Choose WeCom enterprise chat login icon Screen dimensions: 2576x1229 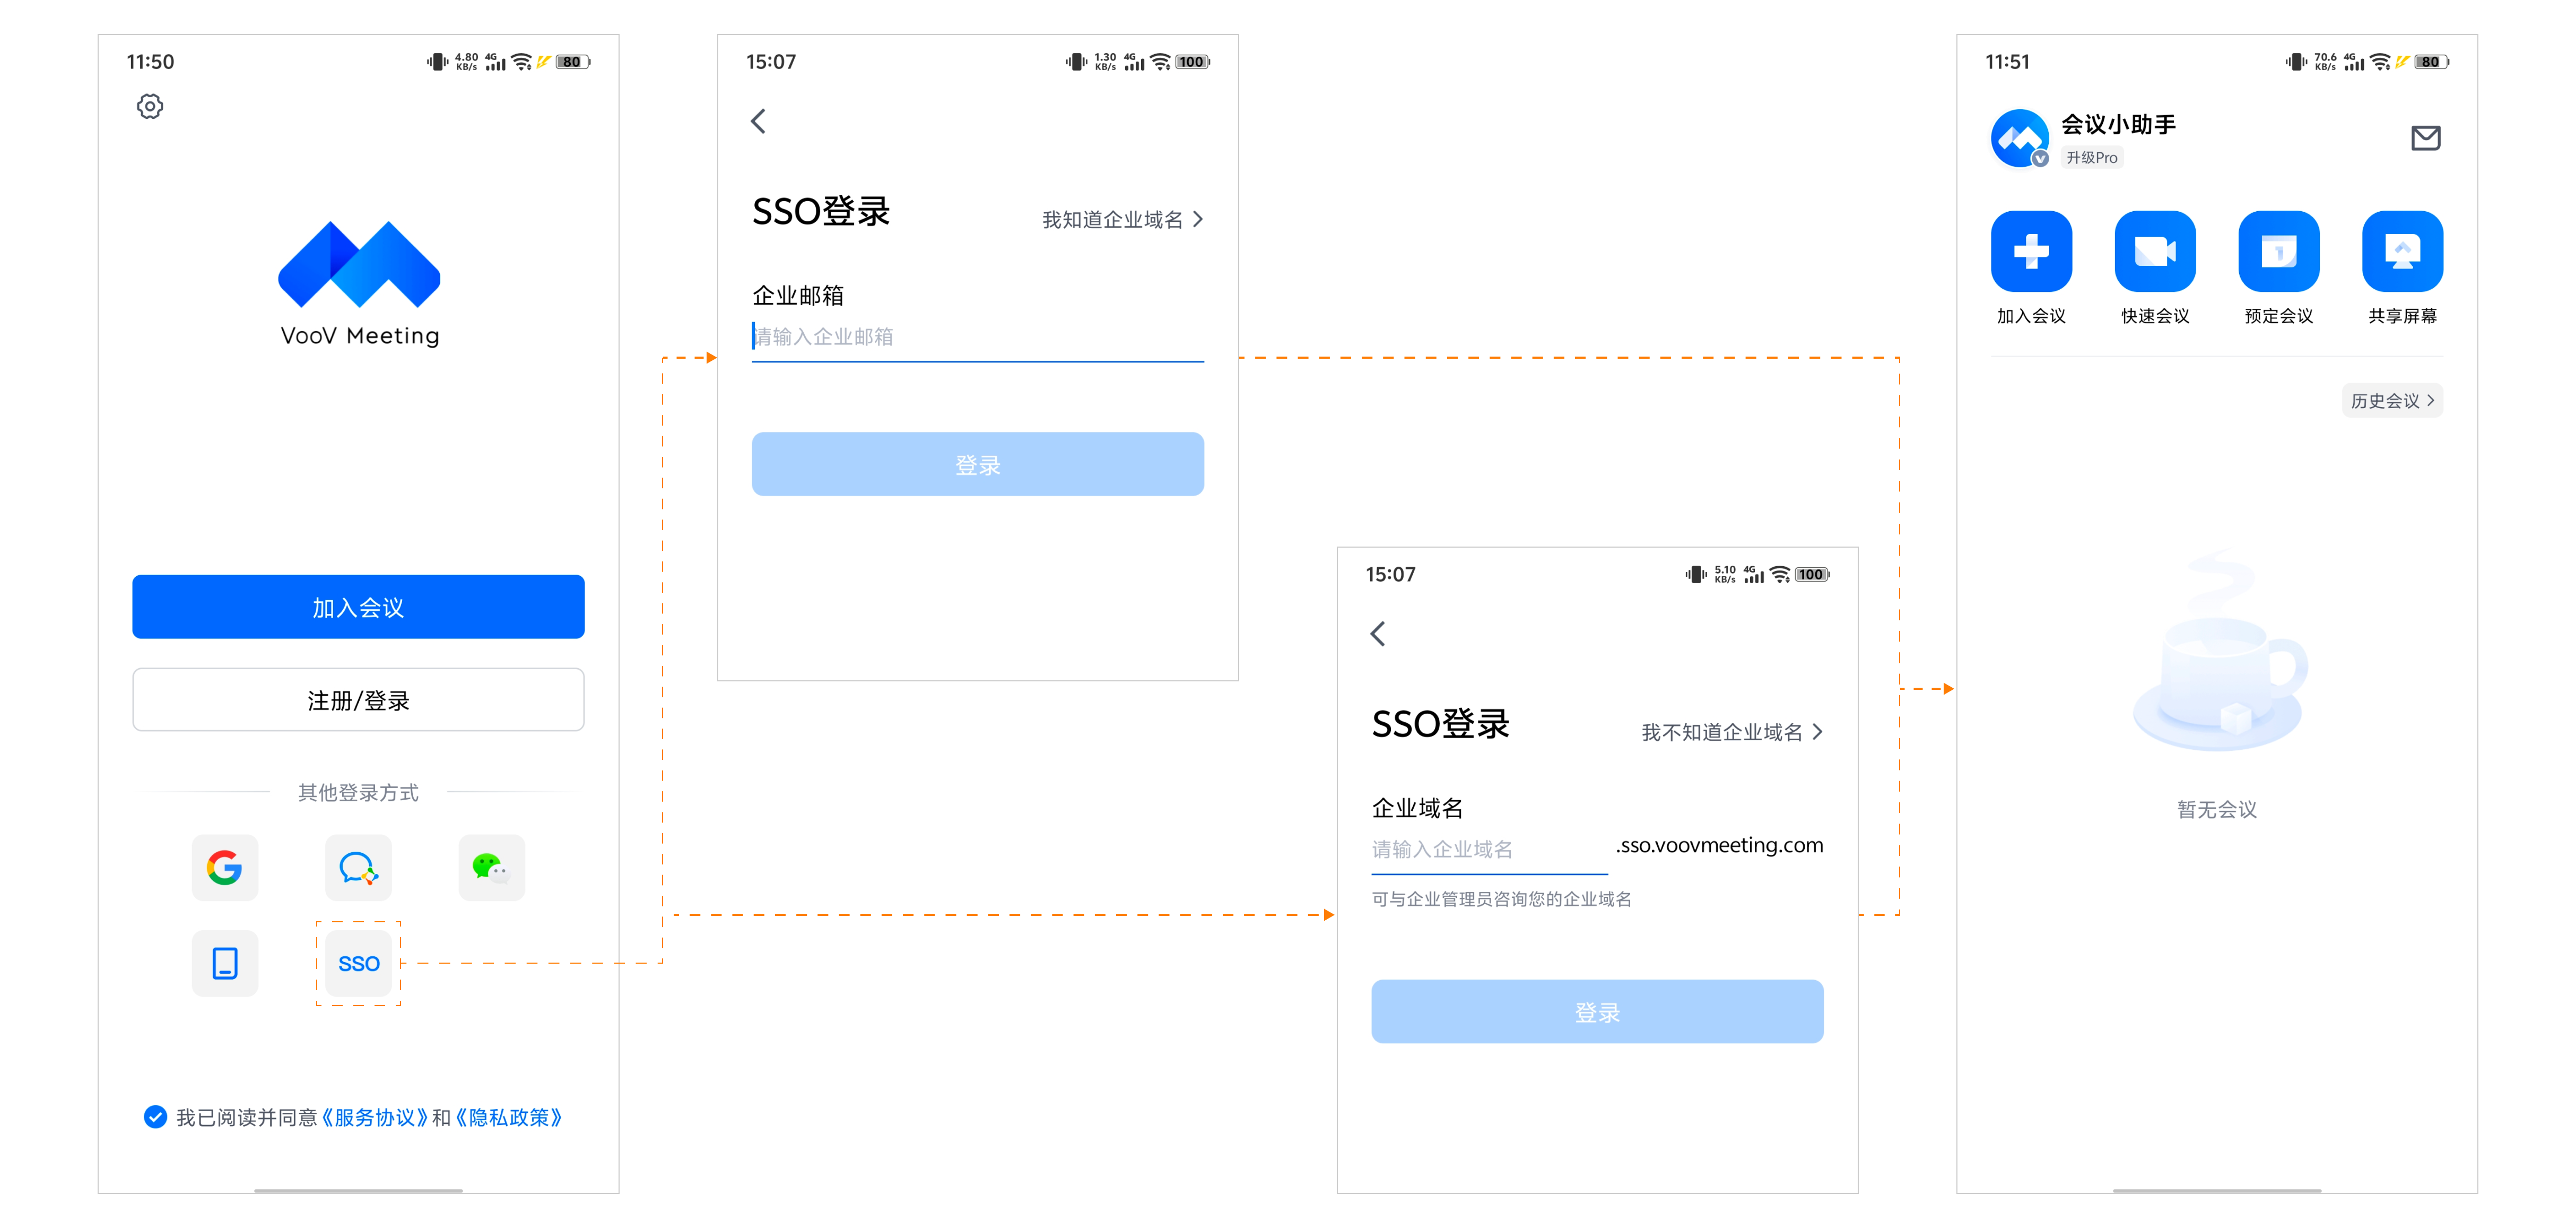358,867
